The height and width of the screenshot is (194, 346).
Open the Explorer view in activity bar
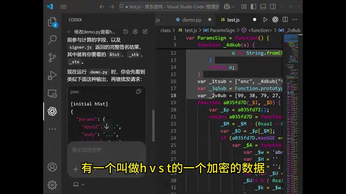click(x=52, y=22)
